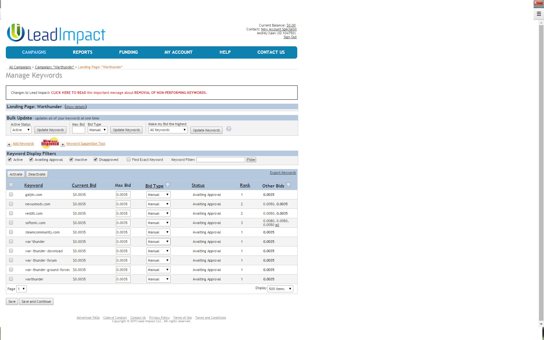Open the HELP menu

pos(225,52)
